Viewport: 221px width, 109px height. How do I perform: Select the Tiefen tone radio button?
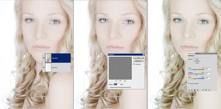click(195, 59)
